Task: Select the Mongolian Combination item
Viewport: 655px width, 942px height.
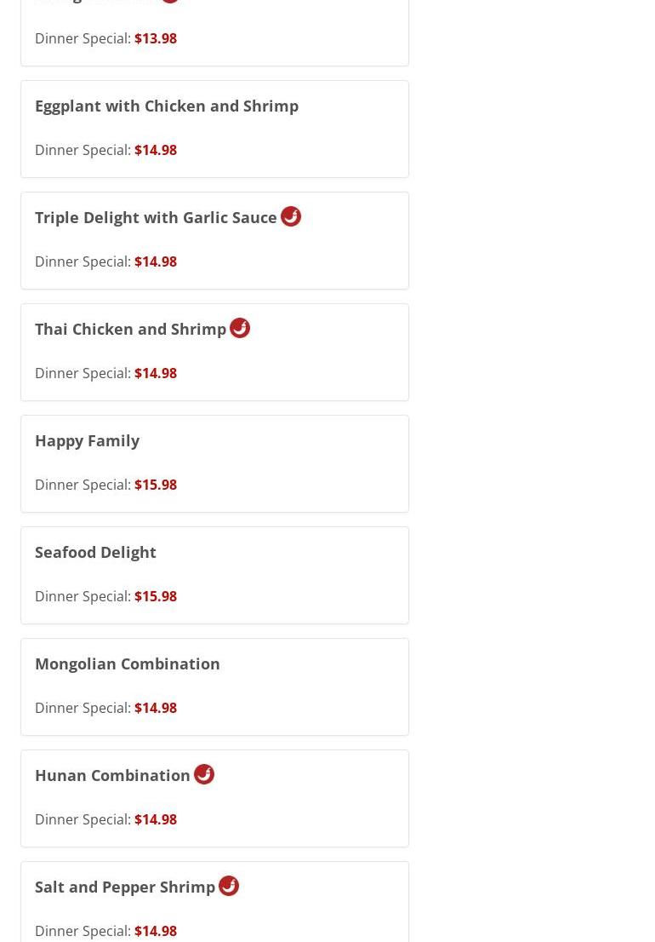Action: point(128,663)
